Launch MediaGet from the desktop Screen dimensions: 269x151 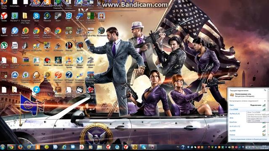[47, 17]
